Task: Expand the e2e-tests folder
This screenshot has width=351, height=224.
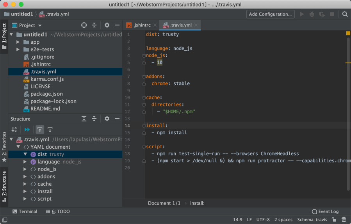Action: click(x=18, y=49)
